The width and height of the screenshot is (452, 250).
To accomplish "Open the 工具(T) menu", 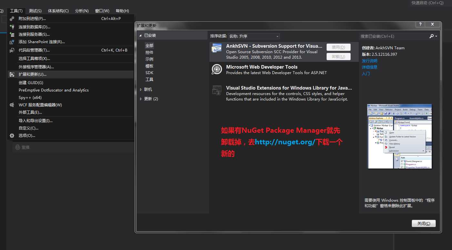I will (x=16, y=11).
